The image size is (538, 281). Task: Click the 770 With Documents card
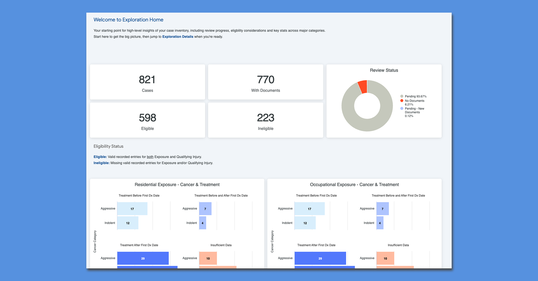tap(266, 82)
